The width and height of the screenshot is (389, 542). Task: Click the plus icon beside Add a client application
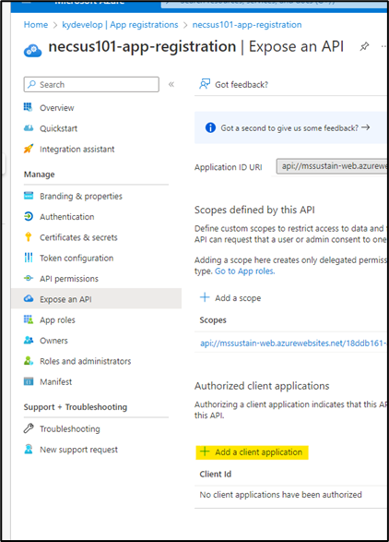pos(205,452)
